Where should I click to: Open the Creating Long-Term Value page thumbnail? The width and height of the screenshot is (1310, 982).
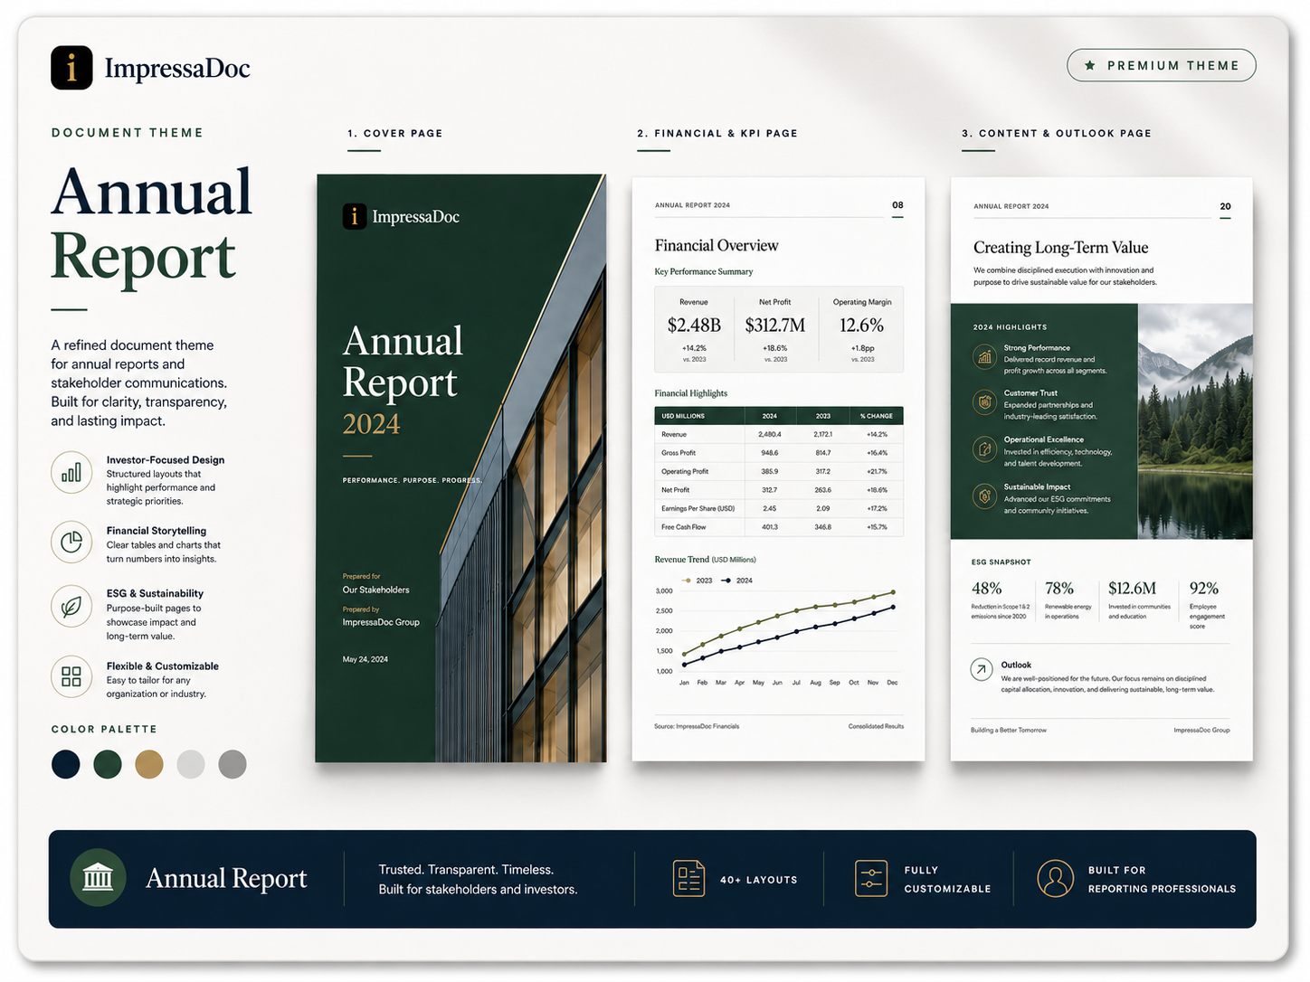(1102, 468)
